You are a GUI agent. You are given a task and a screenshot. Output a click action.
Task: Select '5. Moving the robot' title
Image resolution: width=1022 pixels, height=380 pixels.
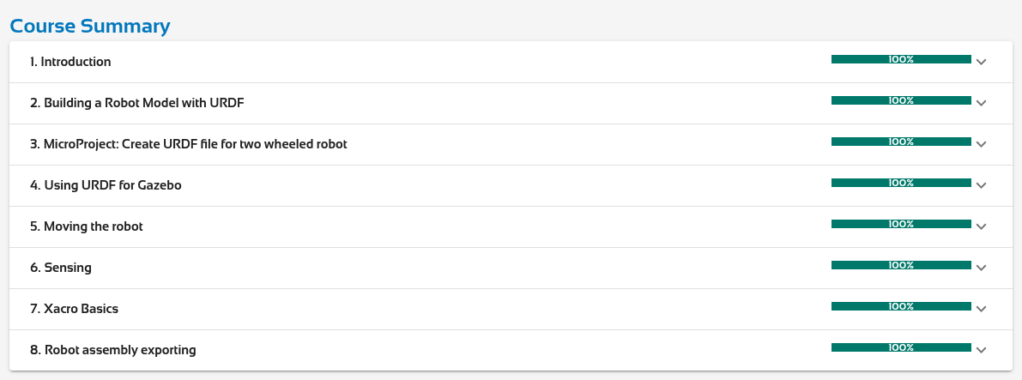pyautogui.click(x=86, y=226)
